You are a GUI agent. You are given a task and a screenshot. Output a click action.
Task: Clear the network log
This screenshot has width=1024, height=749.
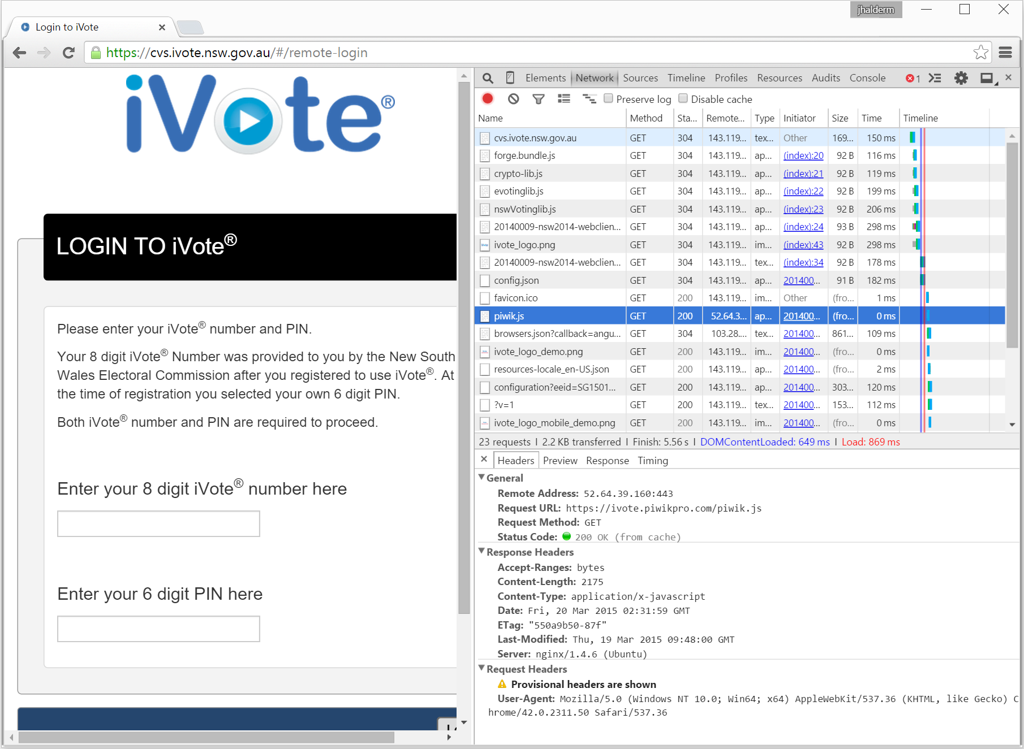[513, 99]
